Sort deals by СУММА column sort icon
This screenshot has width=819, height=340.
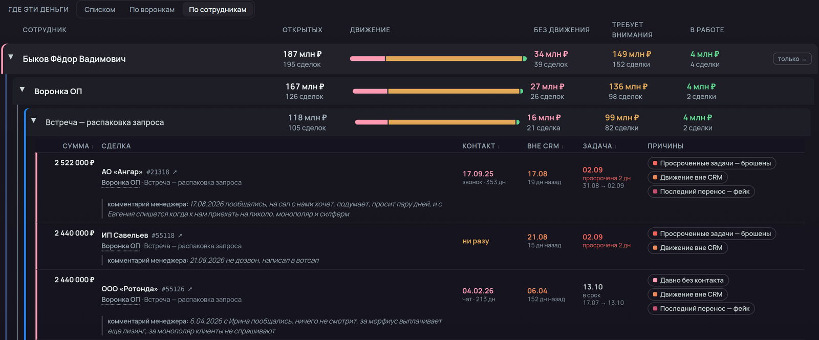(93, 146)
